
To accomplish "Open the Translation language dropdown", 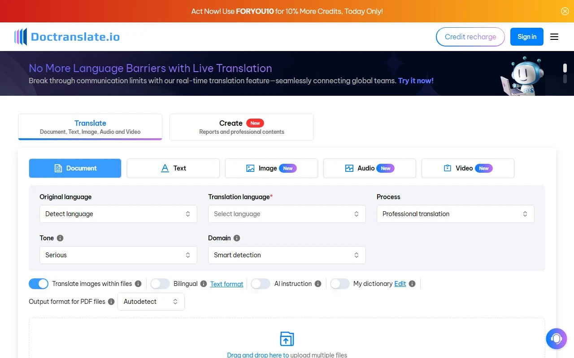I will (287, 214).
